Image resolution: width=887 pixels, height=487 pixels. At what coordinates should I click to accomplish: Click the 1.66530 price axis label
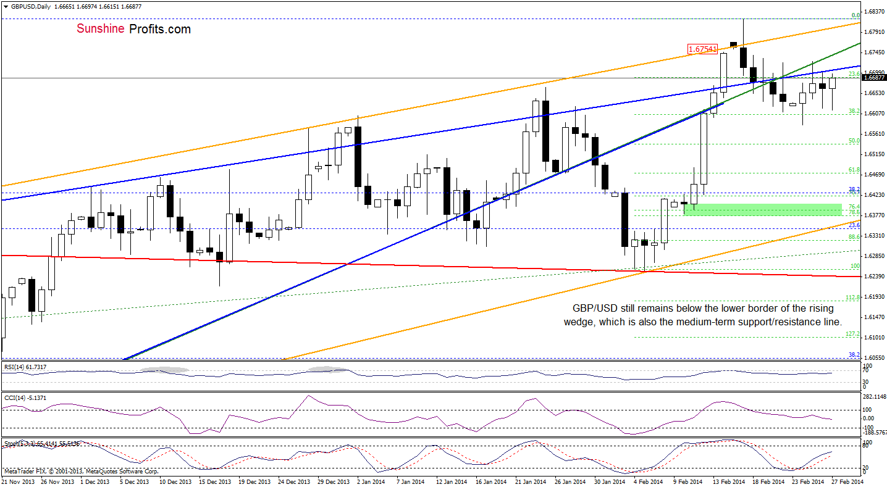pyautogui.click(x=875, y=93)
